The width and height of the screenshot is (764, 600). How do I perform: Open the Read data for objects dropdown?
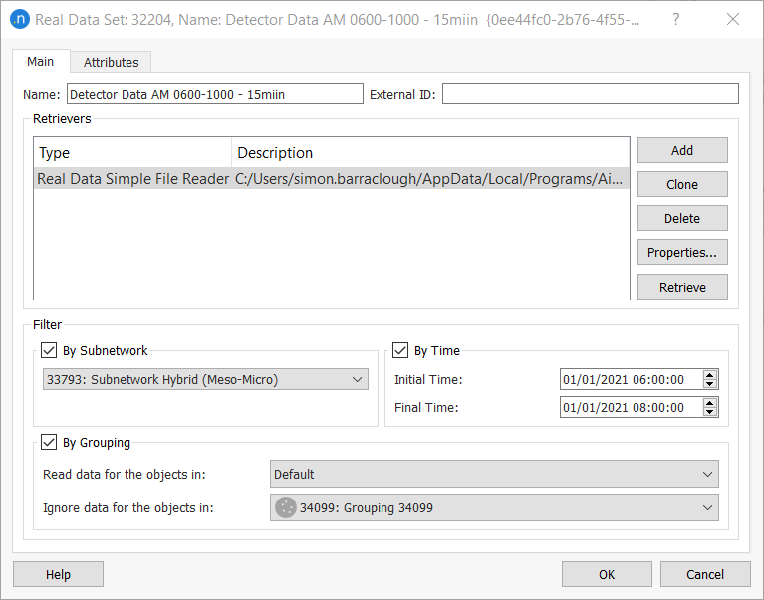click(494, 474)
